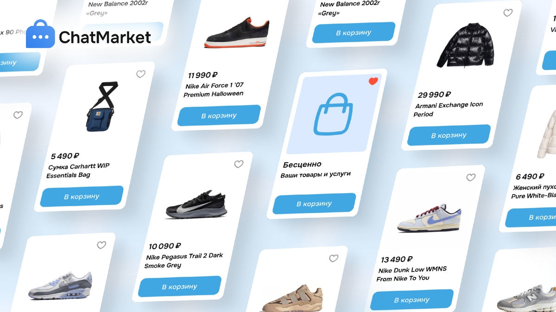556x312 pixels.
Task: Tap heart icon on Nike Dunk Low WMNS
Action: (471, 177)
